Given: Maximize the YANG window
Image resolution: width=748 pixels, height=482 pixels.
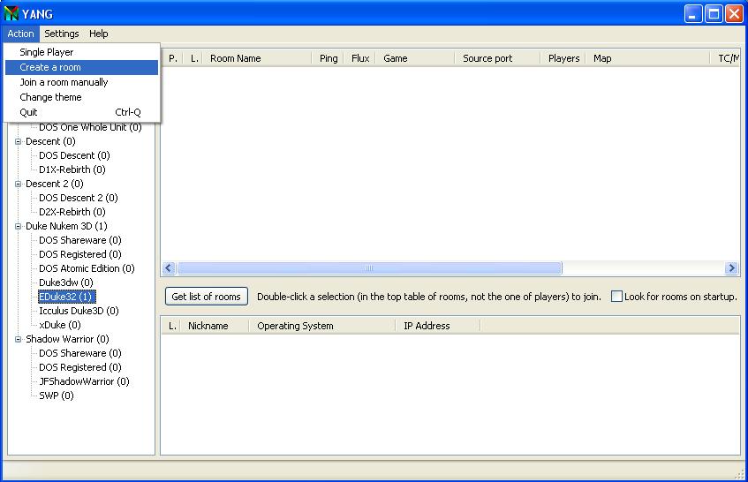Looking at the screenshot, I should pos(714,13).
